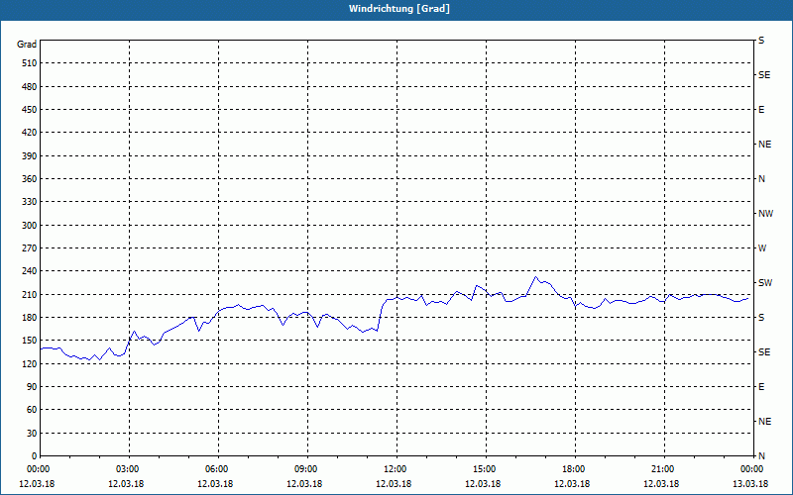Image resolution: width=793 pixels, height=495 pixels.
Task: Click the E compass label at 90 level
Action: click(761, 387)
